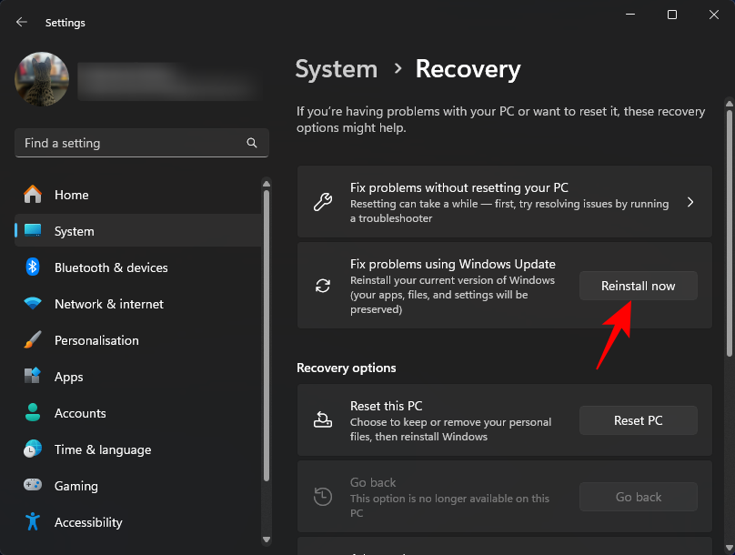This screenshot has height=555, width=735.
Task: Click the Reinstall now button
Action: 638,286
